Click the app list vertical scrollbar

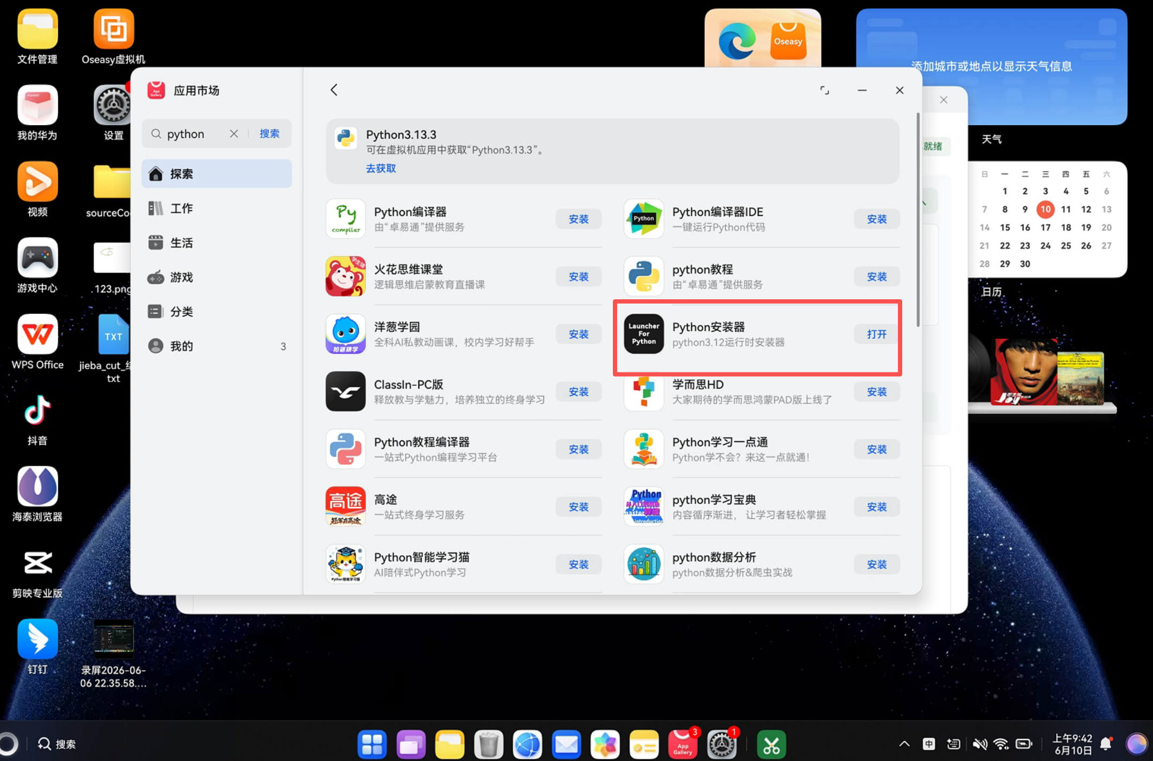[918, 219]
